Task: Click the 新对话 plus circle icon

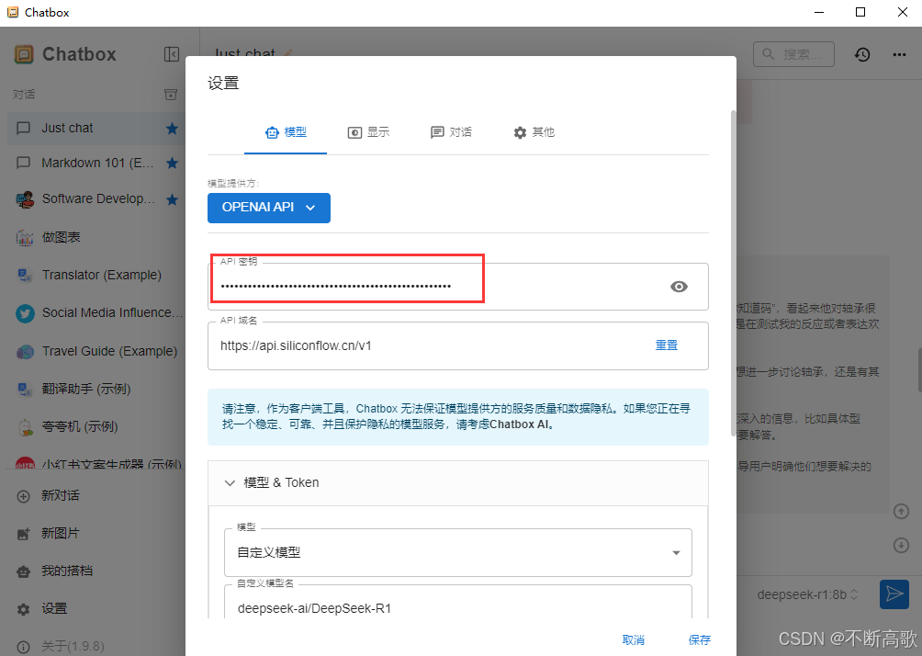Action: coord(24,496)
